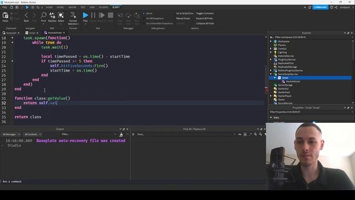Image resolution: width=355 pixels, height=200 pixels.
Task: Collapse code fold at line 23
Action: pos(12,61)
